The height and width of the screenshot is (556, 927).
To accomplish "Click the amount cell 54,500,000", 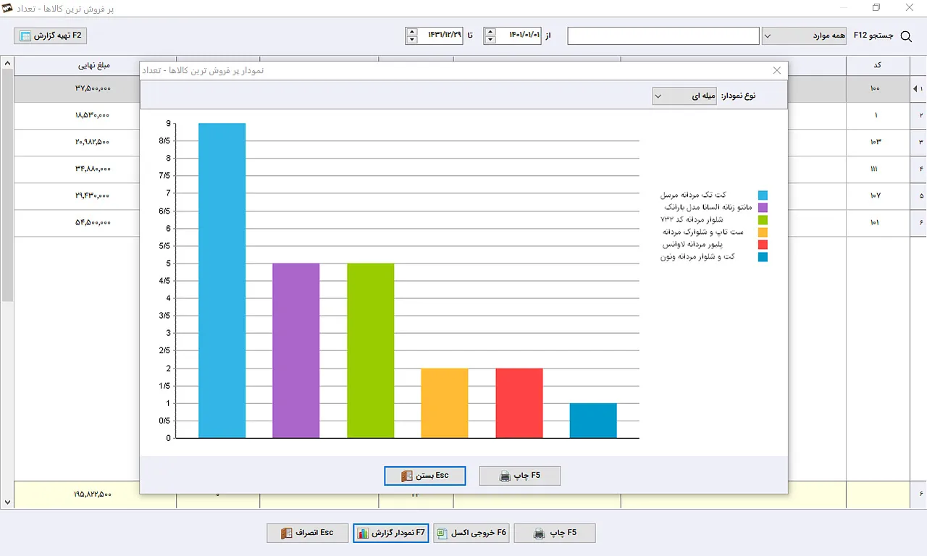I will pyautogui.click(x=93, y=222).
